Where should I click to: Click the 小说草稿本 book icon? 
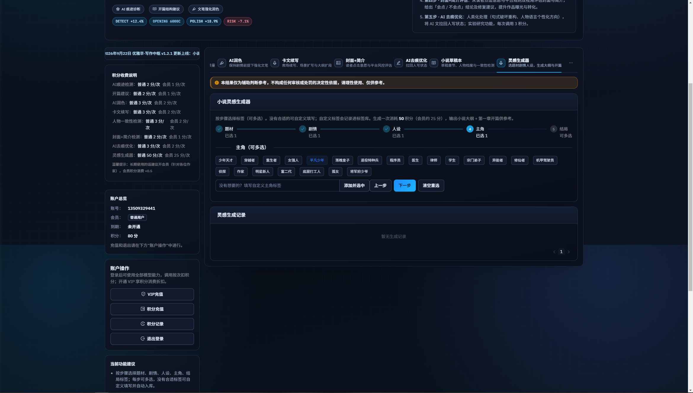tap(434, 63)
